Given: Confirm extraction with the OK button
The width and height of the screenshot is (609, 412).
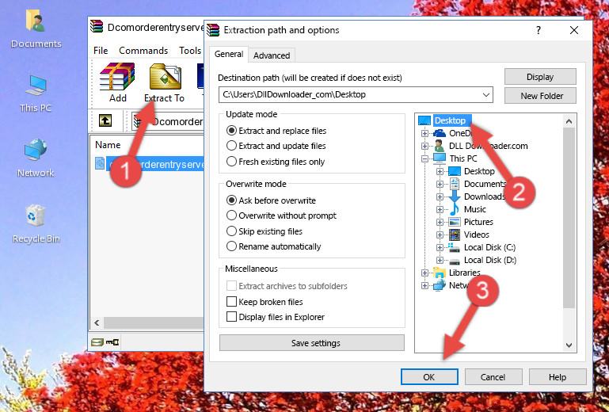Looking at the screenshot, I should click(x=429, y=377).
